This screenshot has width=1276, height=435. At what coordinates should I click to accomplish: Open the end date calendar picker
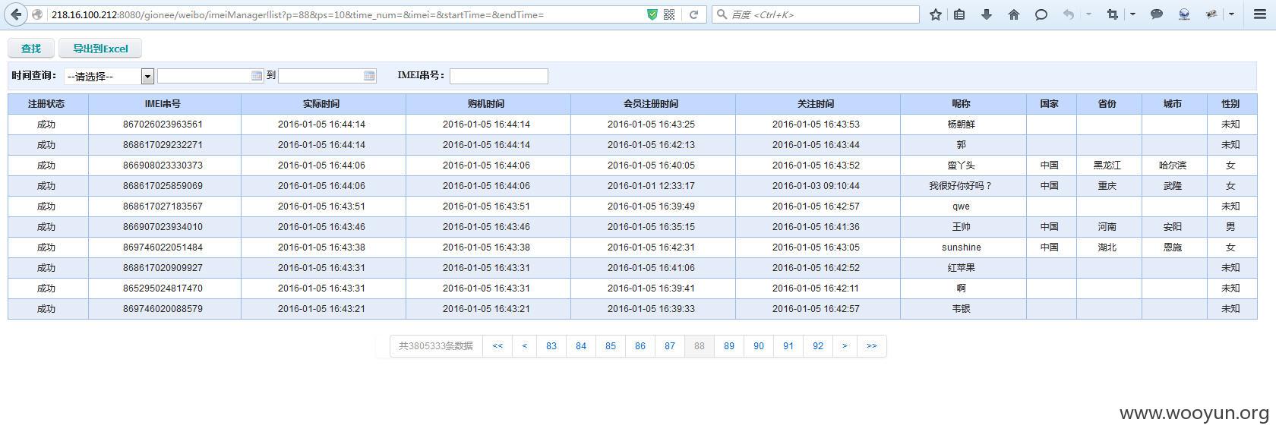(369, 76)
